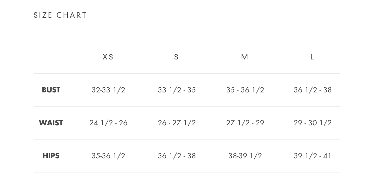Click the M waist measurement 27 1/2 - 29

pyautogui.click(x=245, y=123)
